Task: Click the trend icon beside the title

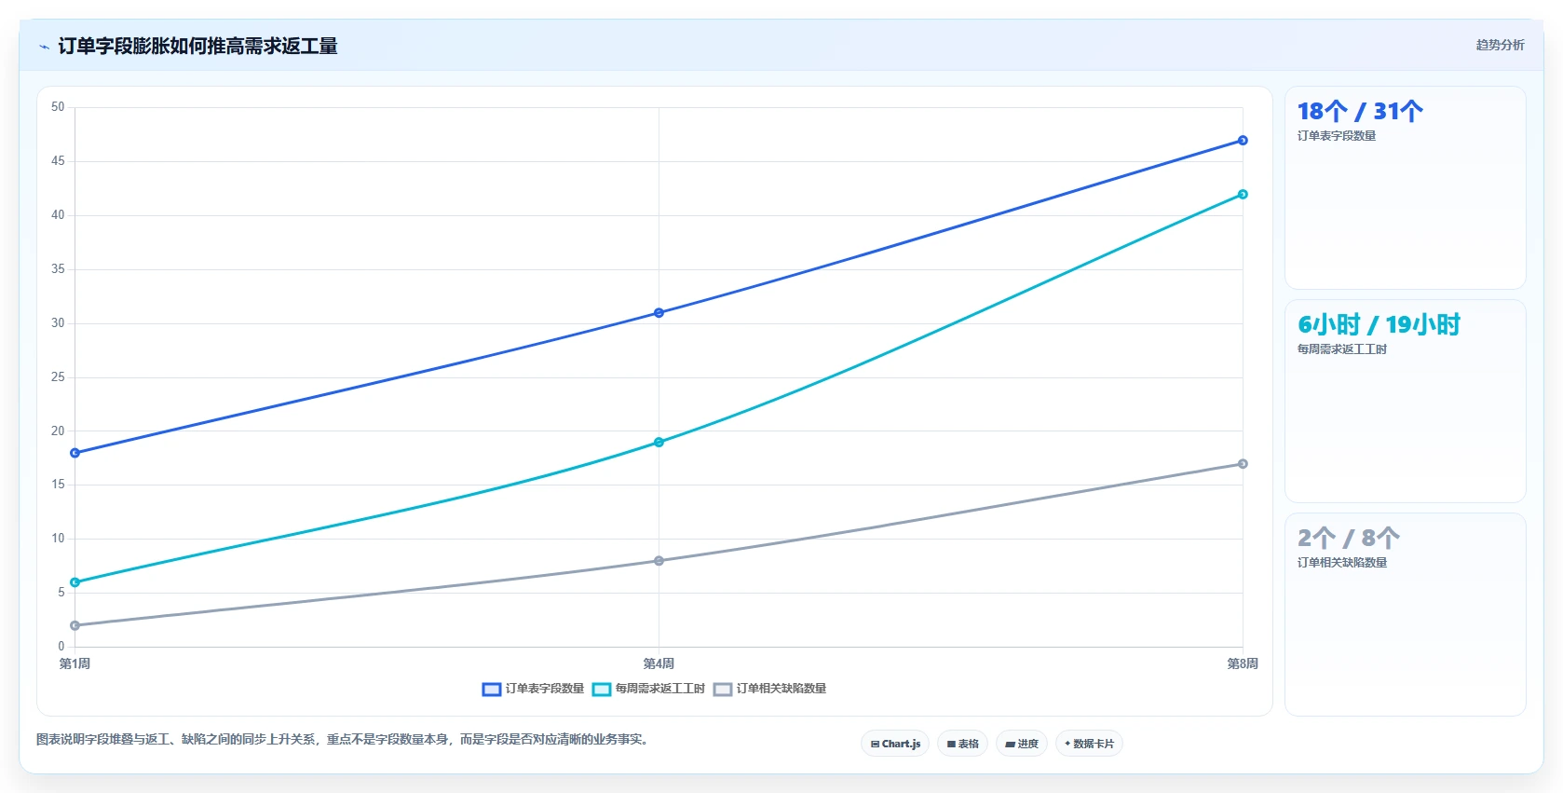Action: [x=44, y=47]
